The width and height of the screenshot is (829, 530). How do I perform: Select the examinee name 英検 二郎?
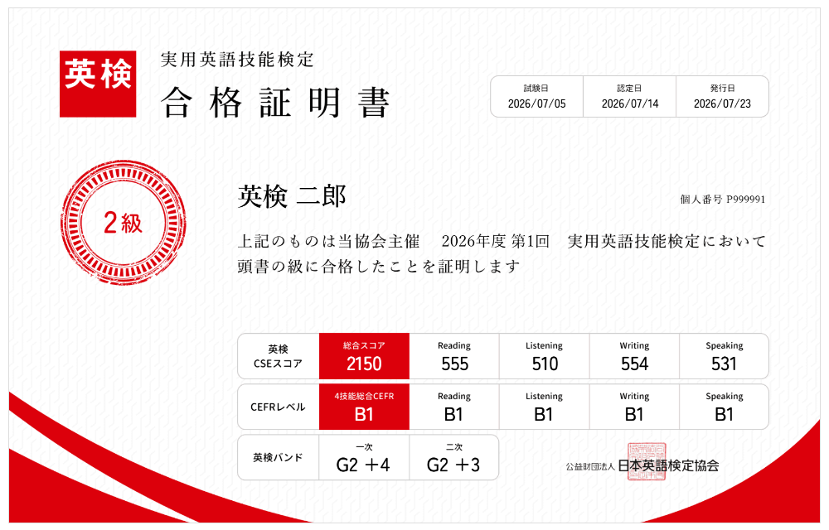click(x=292, y=196)
